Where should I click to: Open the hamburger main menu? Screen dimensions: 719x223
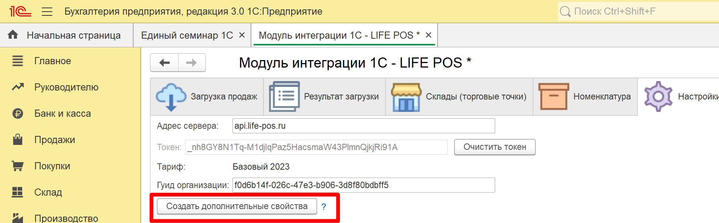[47, 11]
